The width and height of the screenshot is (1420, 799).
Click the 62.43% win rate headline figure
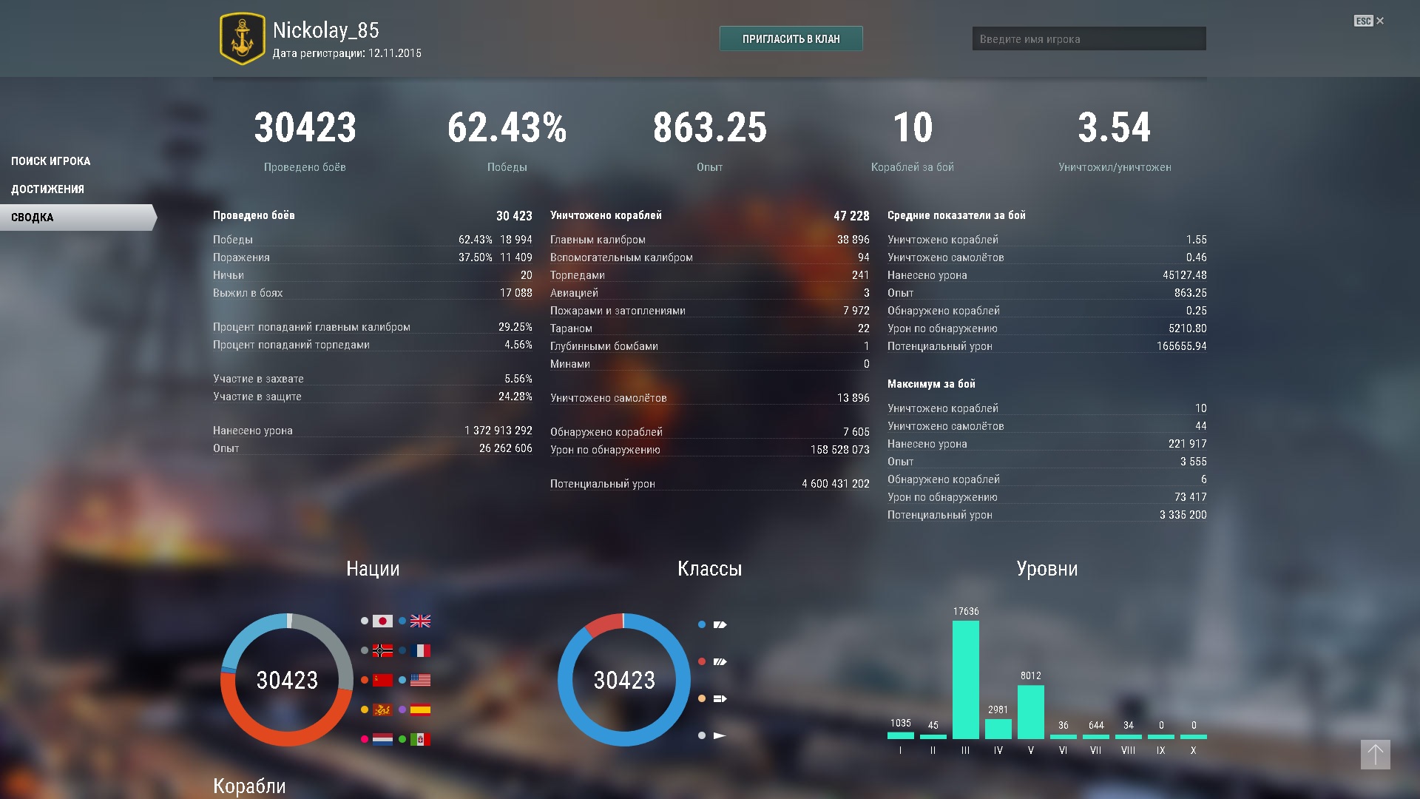[507, 127]
